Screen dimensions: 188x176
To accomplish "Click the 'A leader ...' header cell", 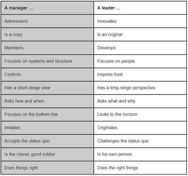I will 140,8.
